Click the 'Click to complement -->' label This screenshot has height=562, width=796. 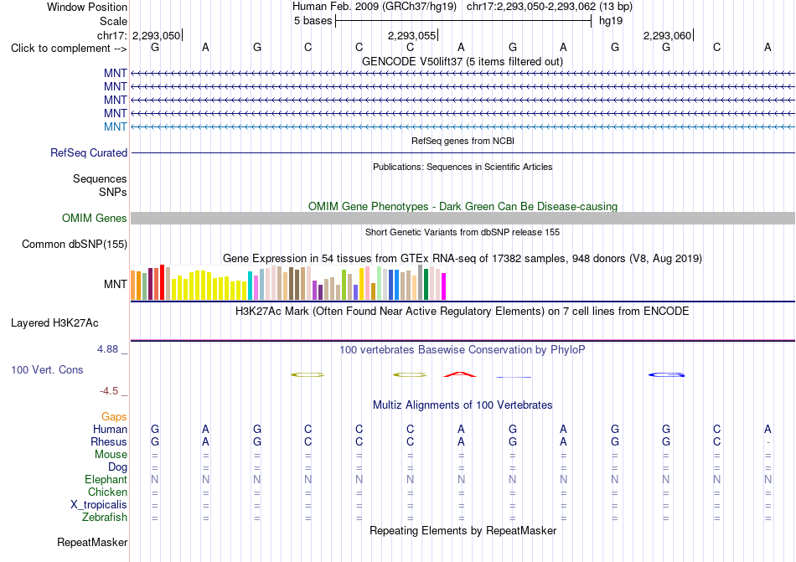pos(69,49)
